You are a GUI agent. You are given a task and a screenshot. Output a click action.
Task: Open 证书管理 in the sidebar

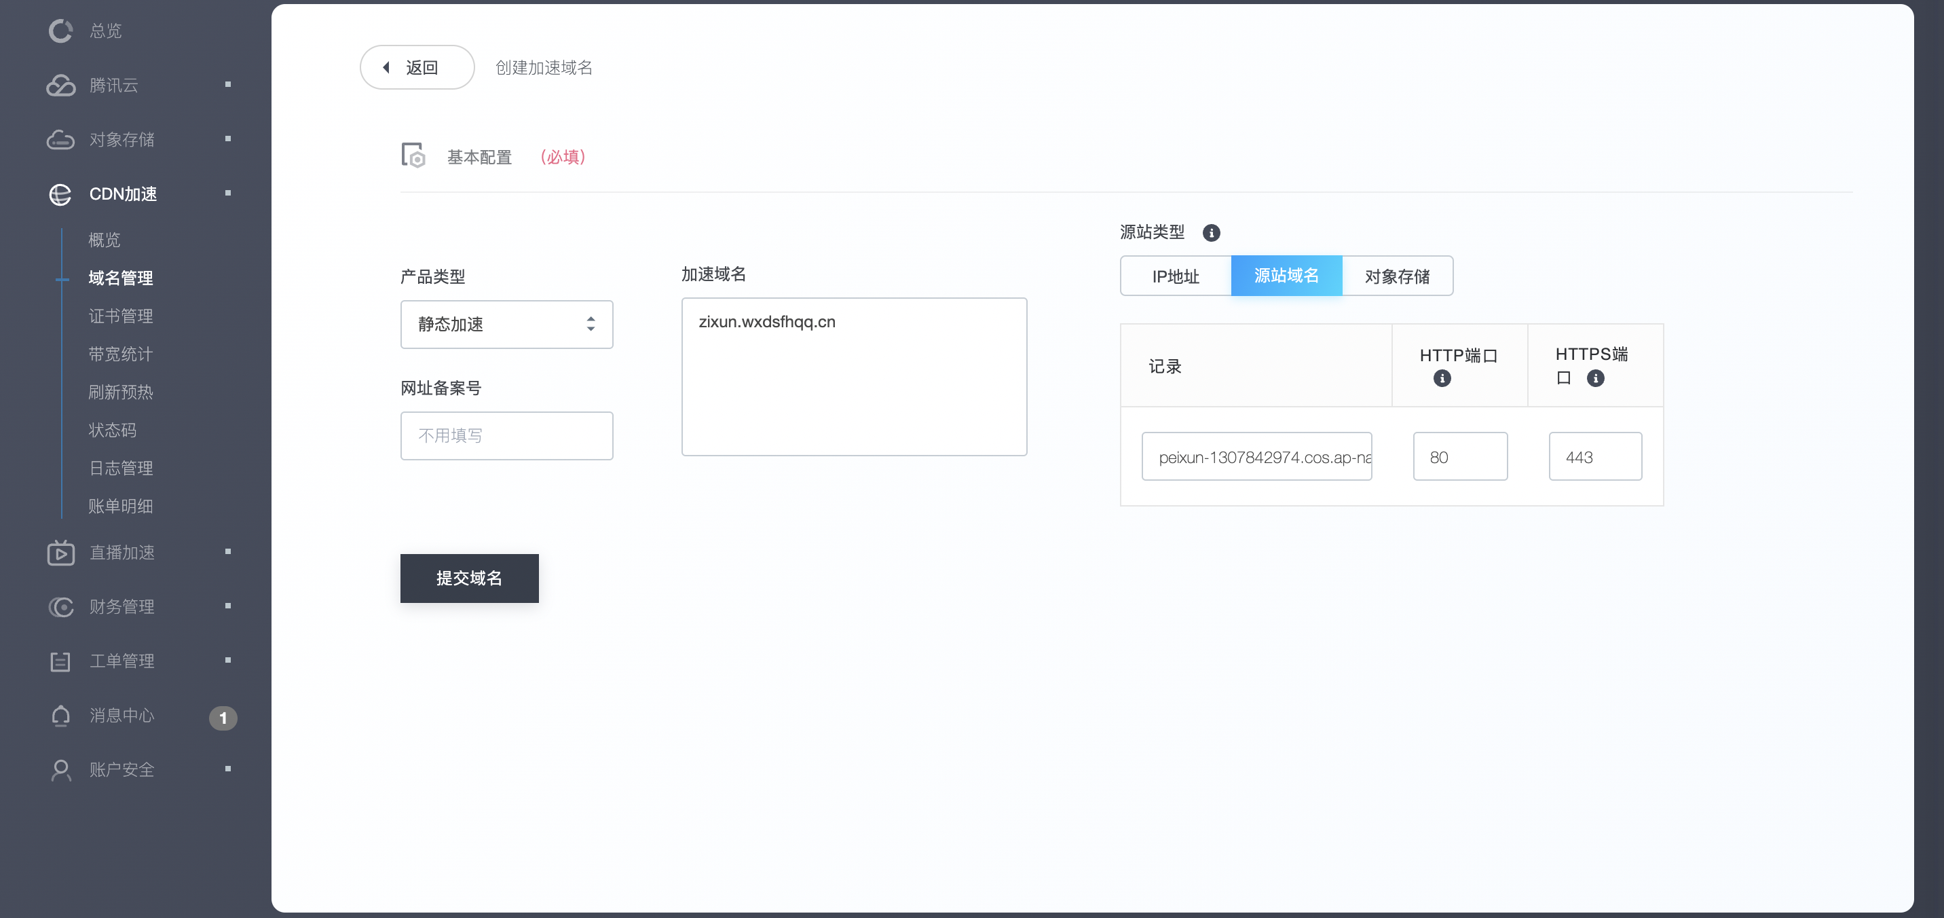pos(120,316)
